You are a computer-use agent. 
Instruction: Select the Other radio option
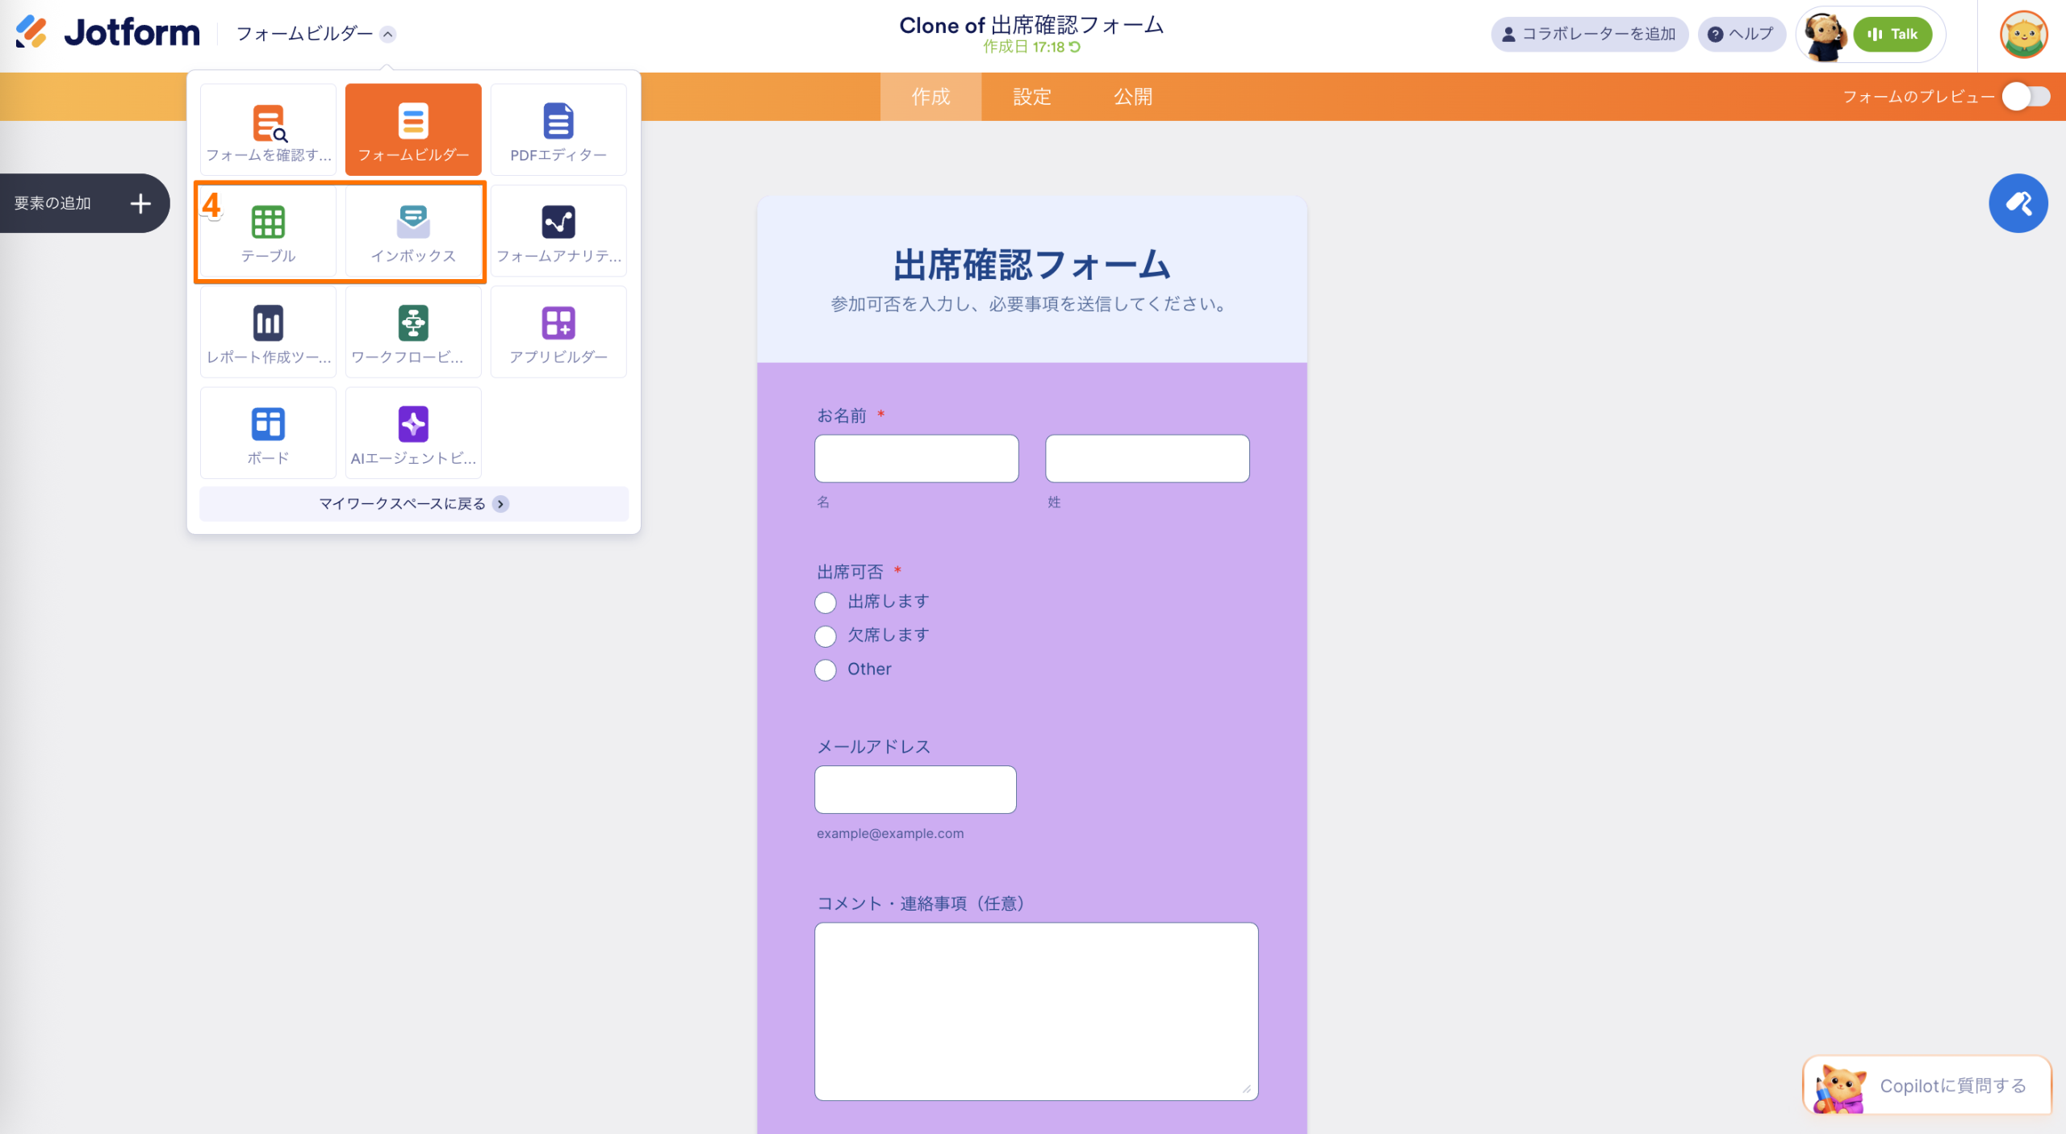[x=825, y=670]
